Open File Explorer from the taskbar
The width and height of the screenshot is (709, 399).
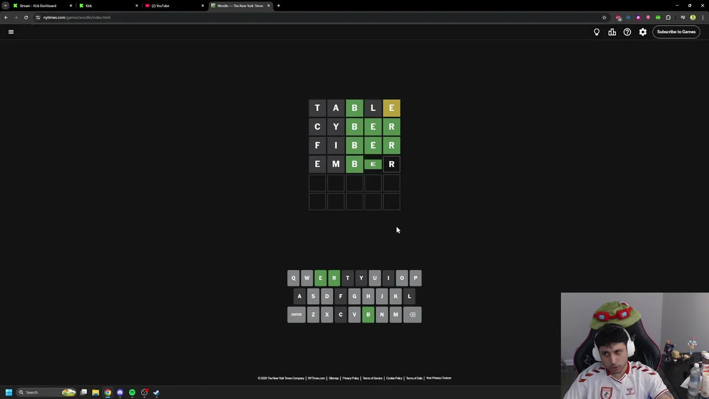tap(95, 392)
